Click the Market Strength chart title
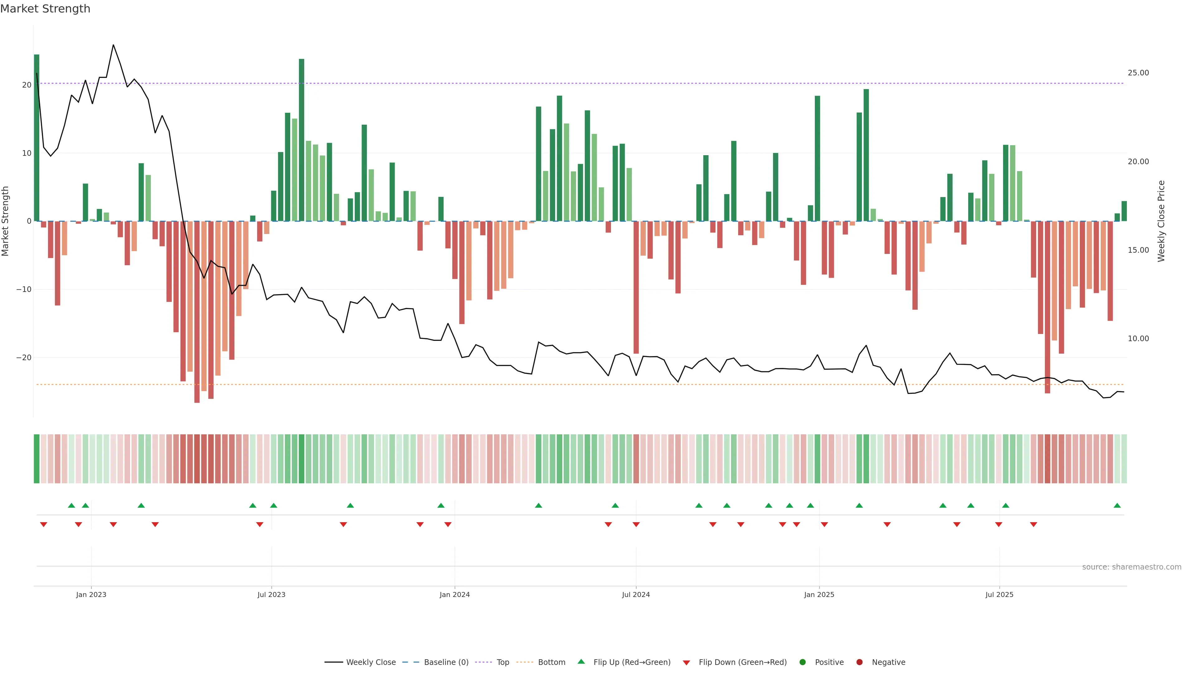Image resolution: width=1197 pixels, height=673 pixels. 45,9
